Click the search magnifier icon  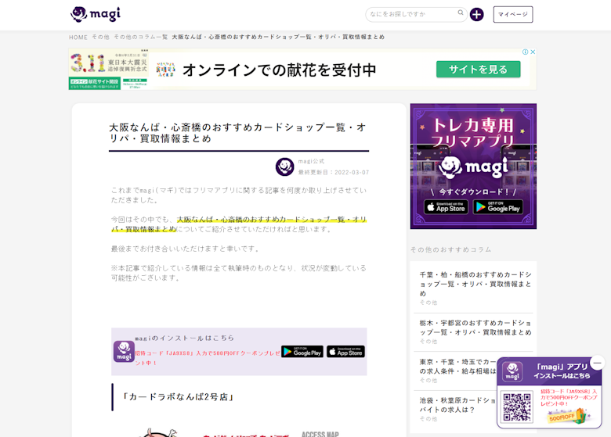click(461, 13)
